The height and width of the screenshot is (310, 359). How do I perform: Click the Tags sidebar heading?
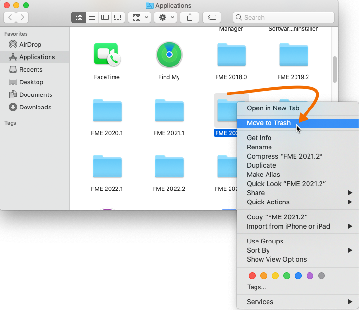pos(10,123)
